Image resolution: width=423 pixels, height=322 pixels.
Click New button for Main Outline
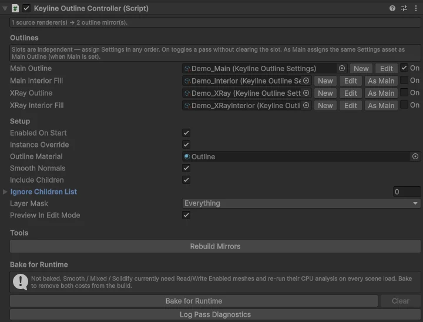361,69
